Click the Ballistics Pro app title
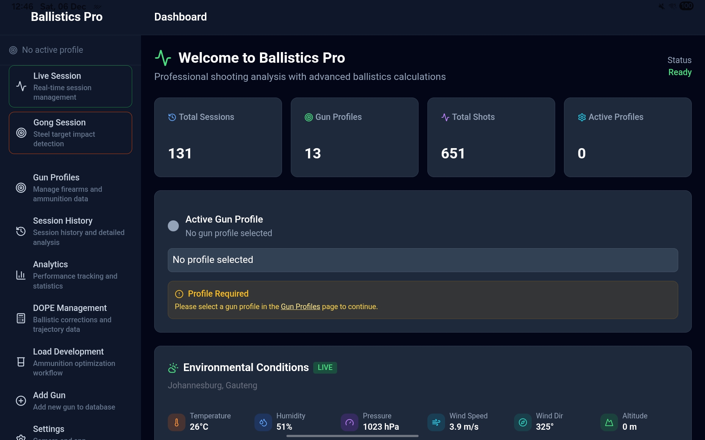The width and height of the screenshot is (705, 440). pyautogui.click(x=66, y=16)
